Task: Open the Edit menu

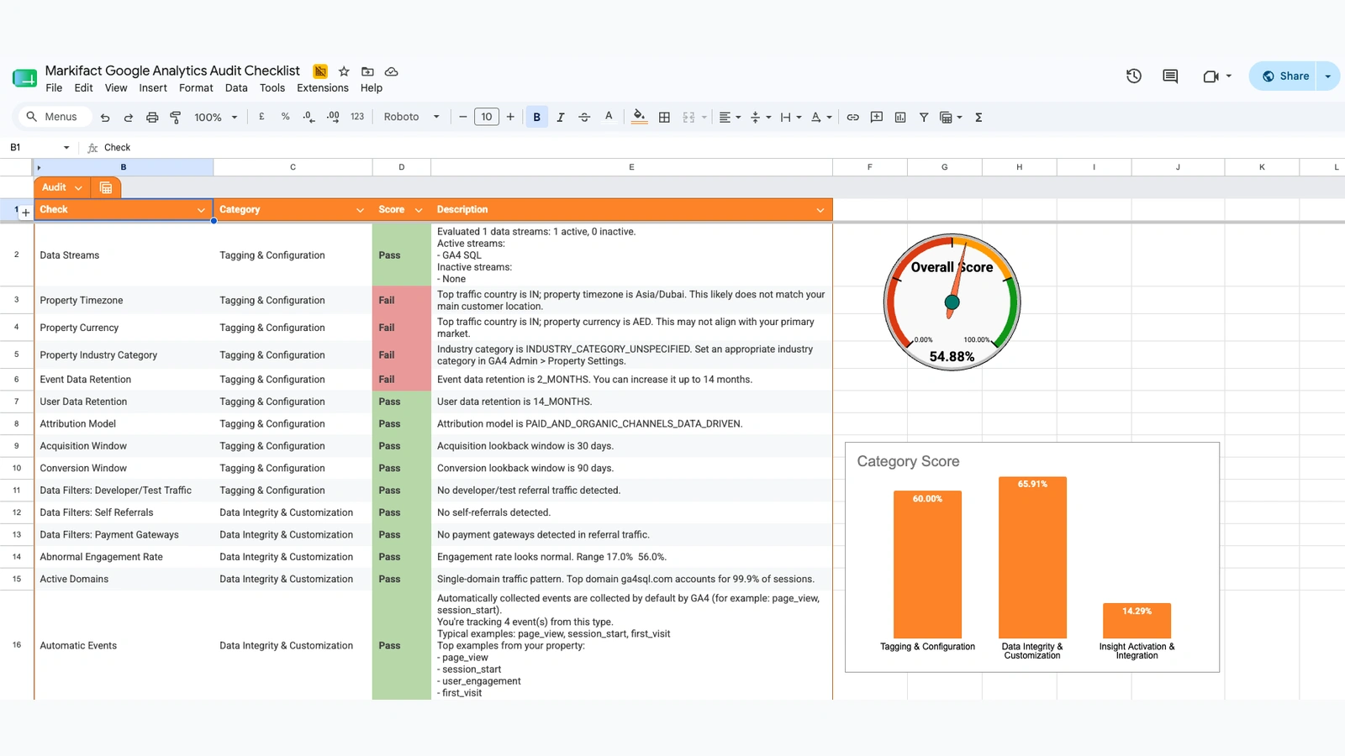Action: (x=83, y=88)
